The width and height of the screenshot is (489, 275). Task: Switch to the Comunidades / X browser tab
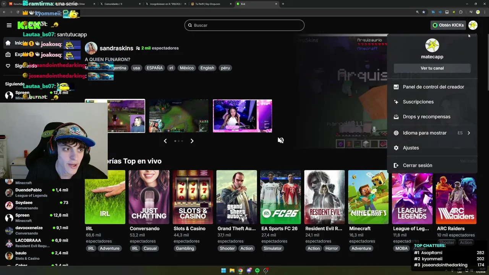point(119,4)
